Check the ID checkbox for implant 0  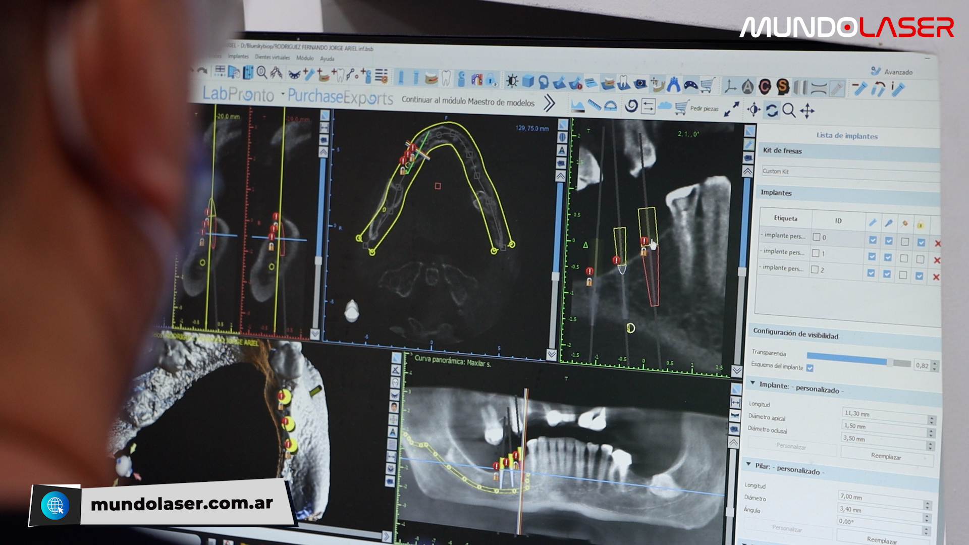point(816,237)
